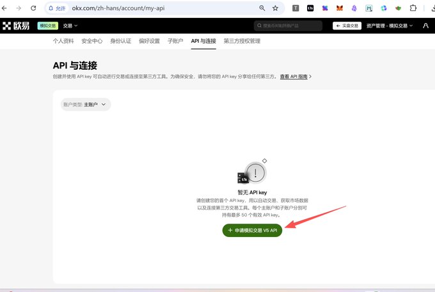Click the API 与连接 page title
Viewport: 435px width, 292px height.
[x=75, y=66]
